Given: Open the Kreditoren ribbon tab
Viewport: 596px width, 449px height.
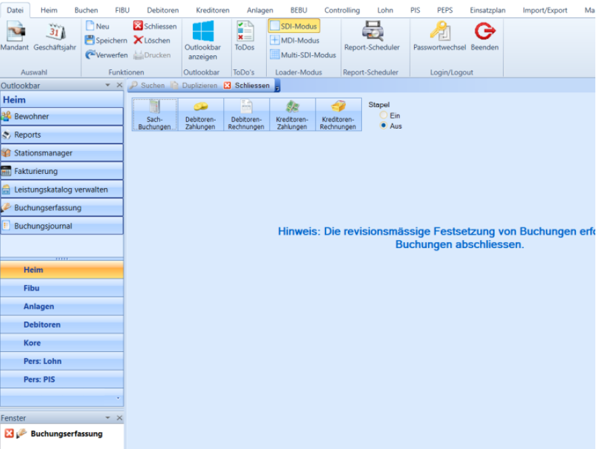Looking at the screenshot, I should click(213, 10).
